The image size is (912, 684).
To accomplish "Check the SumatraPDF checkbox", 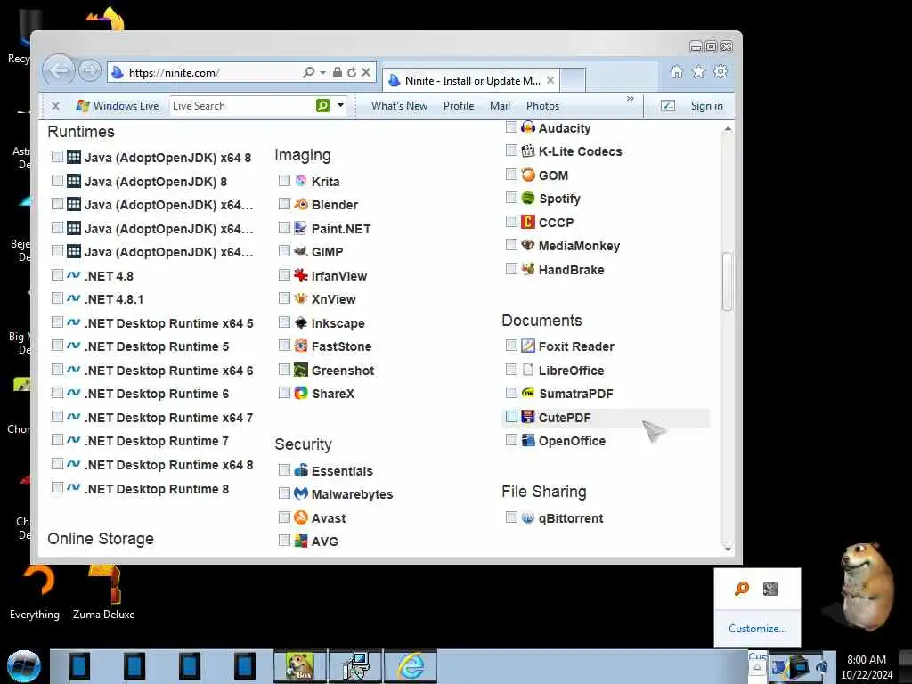I will point(511,393).
